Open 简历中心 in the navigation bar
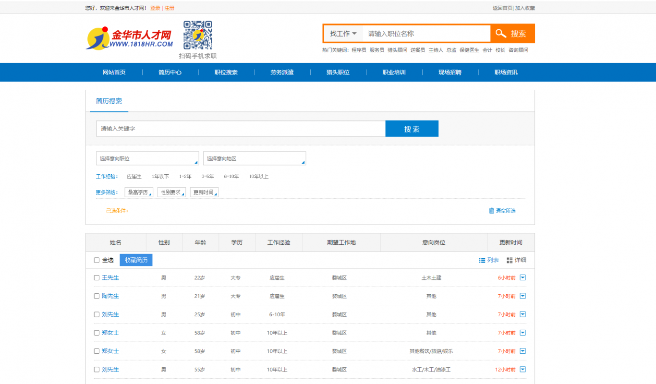The image size is (656, 384). tap(170, 72)
